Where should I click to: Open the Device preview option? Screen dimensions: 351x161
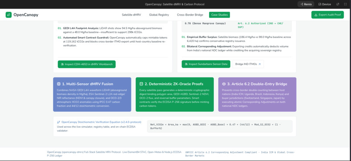pyautogui.click(x=324, y=4)
